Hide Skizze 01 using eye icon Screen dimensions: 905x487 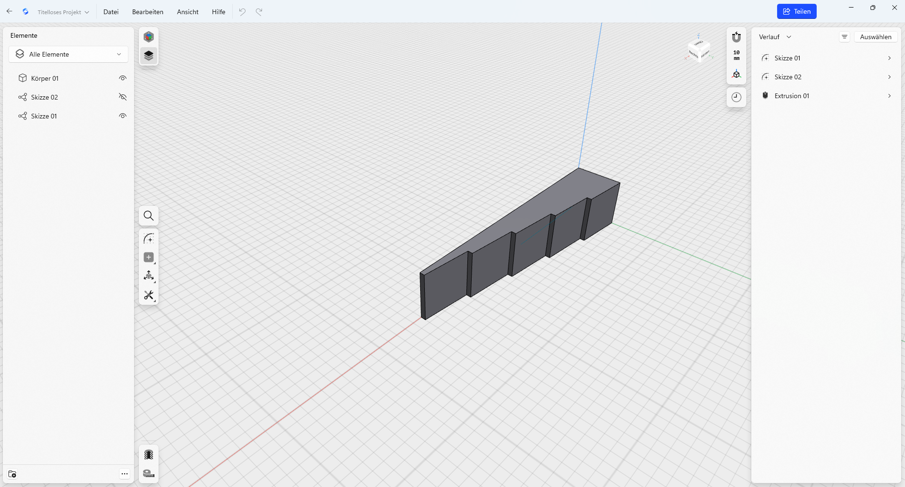click(123, 116)
